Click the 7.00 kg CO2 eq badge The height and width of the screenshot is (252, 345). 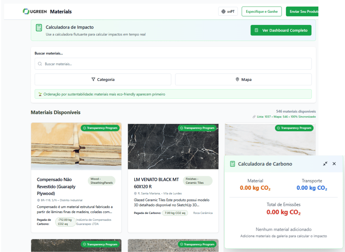click(x=175, y=213)
